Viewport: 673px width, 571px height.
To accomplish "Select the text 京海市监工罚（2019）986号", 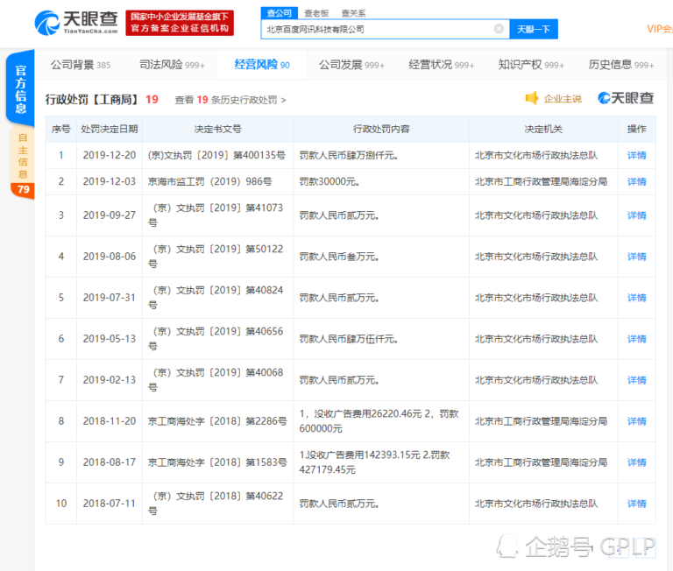I will 210,181.
